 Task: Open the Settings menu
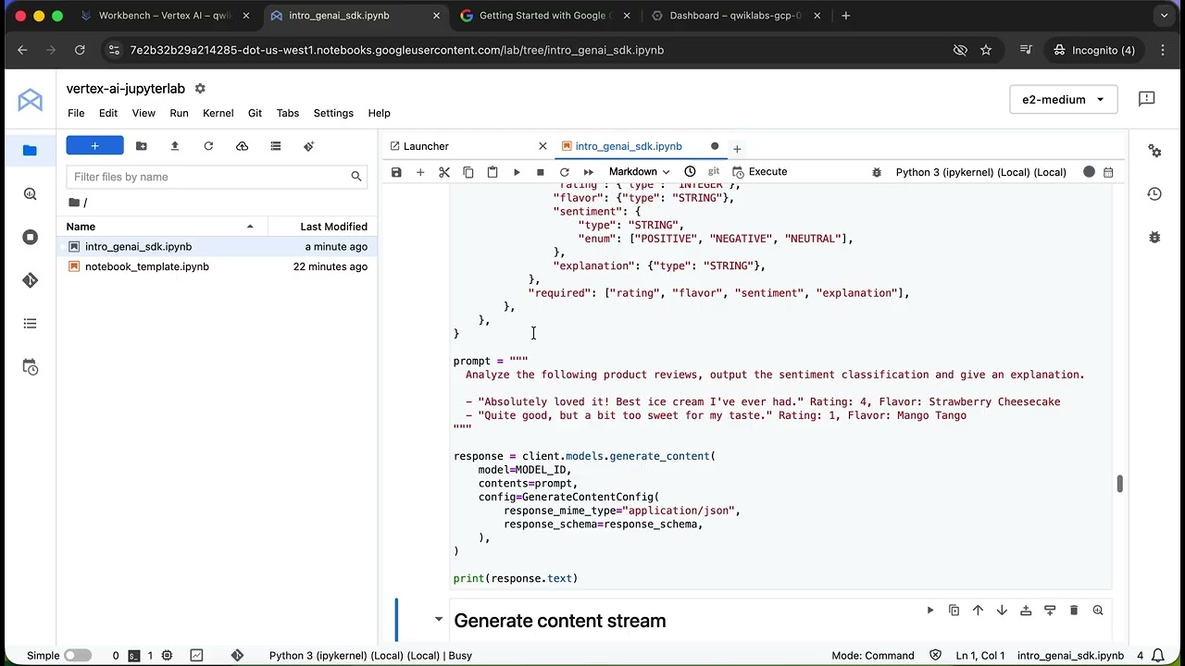[x=333, y=113]
